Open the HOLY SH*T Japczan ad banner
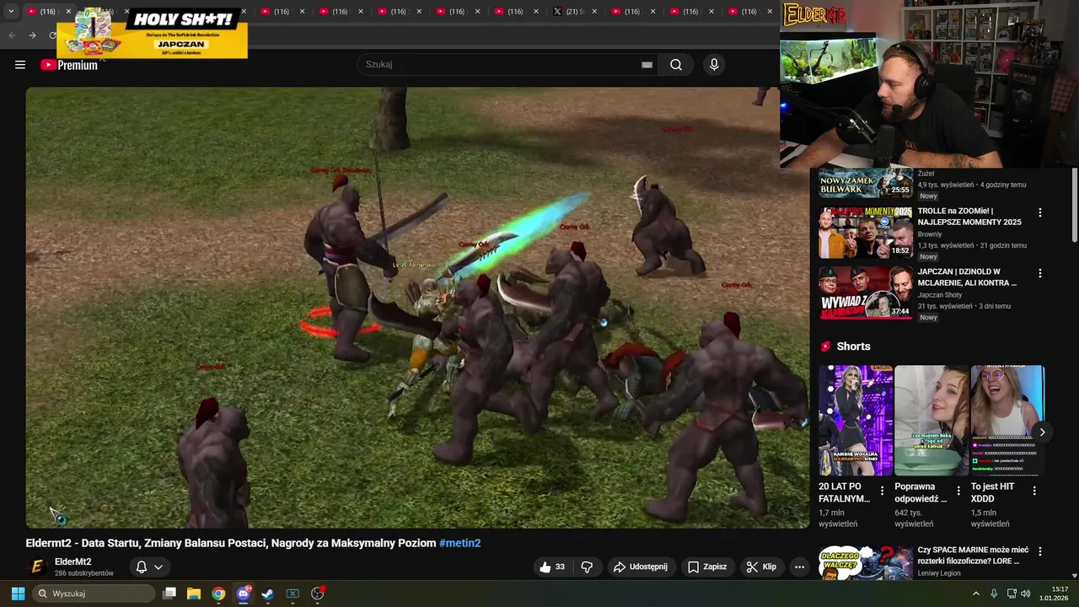Image resolution: width=1079 pixels, height=607 pixels. pyautogui.click(x=153, y=33)
